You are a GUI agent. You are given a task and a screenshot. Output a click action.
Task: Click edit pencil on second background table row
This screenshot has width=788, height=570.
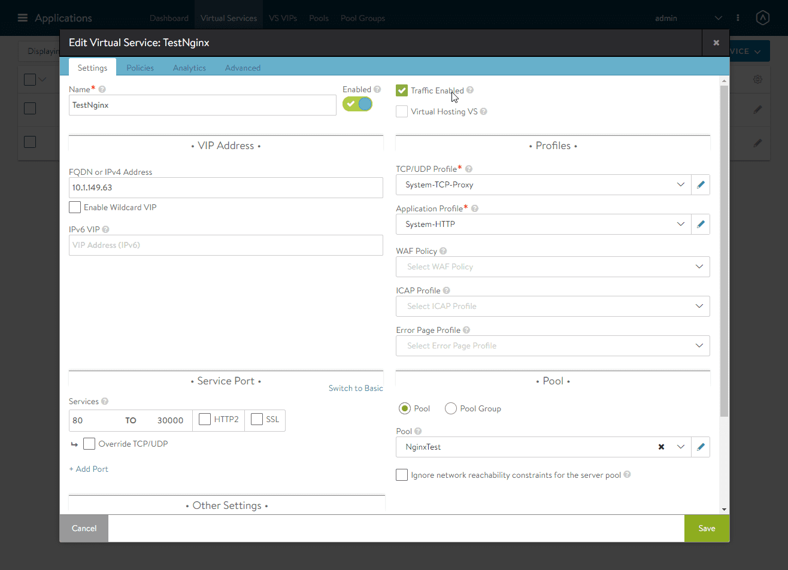757,143
